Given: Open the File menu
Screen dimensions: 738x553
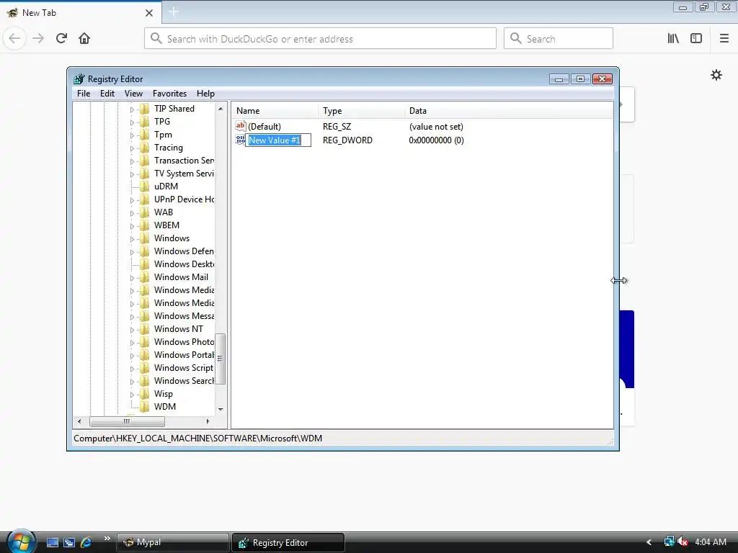Looking at the screenshot, I should [x=84, y=94].
